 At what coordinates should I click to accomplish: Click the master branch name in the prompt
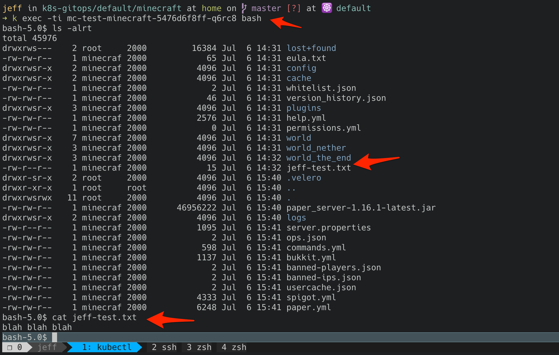click(x=266, y=8)
